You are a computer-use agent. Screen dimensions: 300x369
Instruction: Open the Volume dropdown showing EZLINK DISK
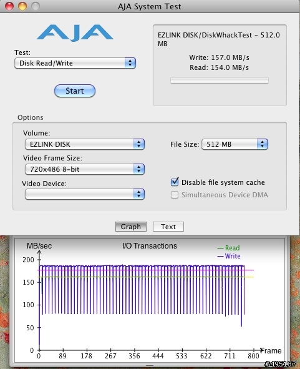85,144
